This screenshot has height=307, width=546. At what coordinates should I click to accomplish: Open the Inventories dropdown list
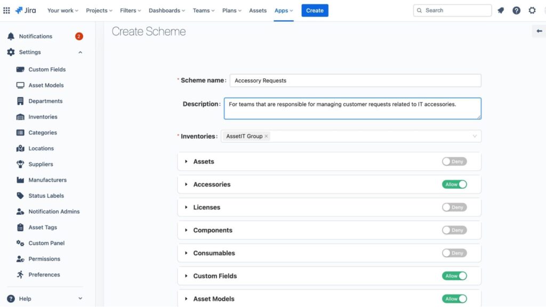[474, 136]
